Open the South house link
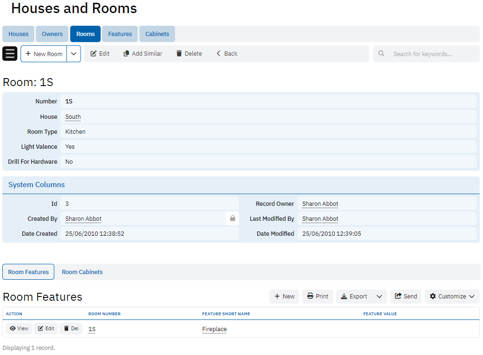 [73, 116]
